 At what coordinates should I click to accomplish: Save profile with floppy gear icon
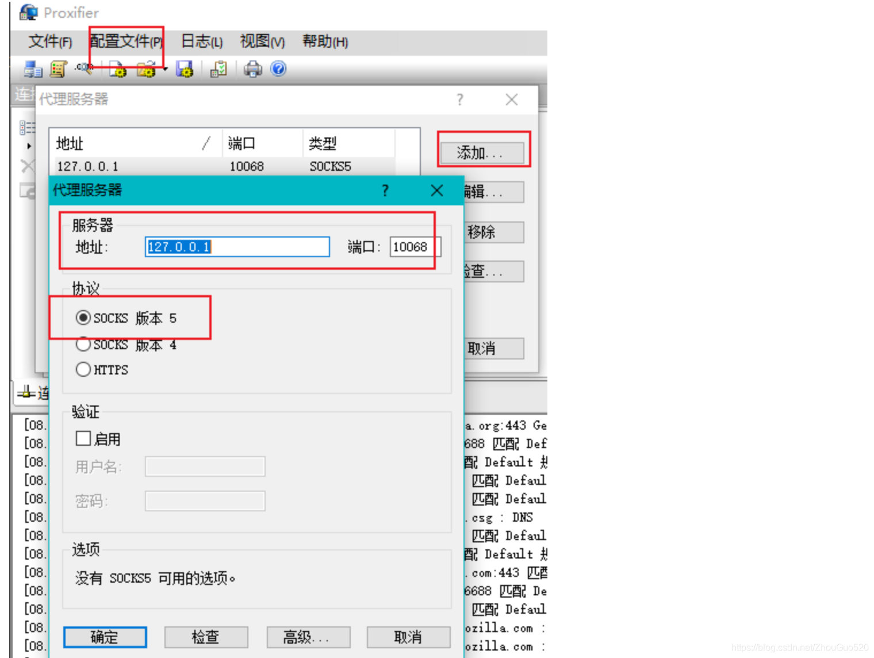185,70
